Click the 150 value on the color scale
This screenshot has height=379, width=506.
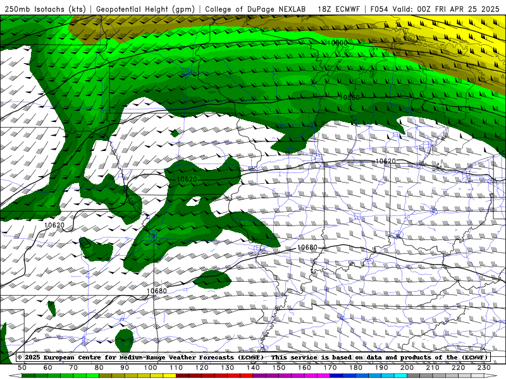(279, 368)
